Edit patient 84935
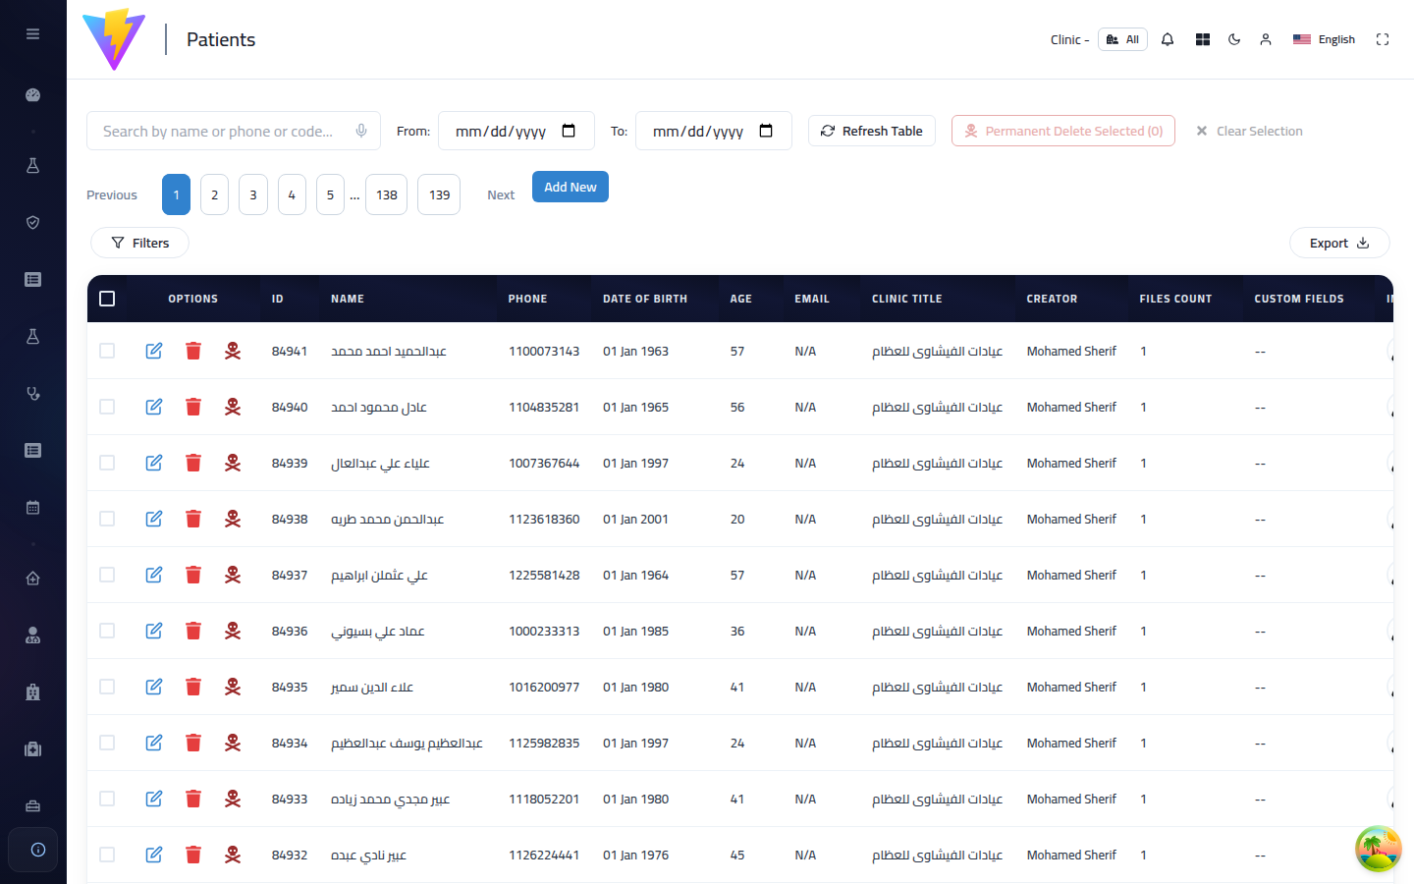The image size is (1414, 884). 154,687
